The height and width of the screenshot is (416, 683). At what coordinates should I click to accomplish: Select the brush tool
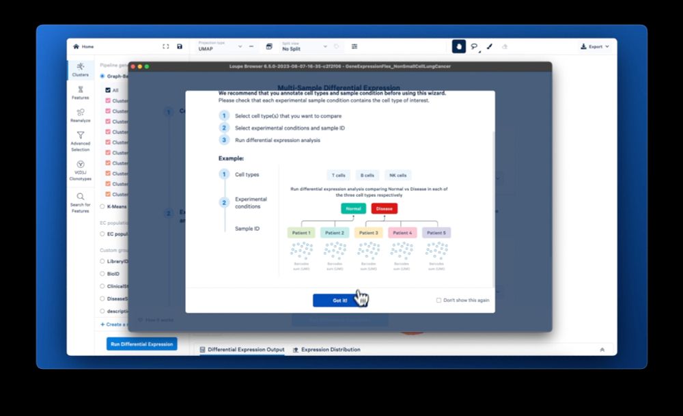point(490,46)
